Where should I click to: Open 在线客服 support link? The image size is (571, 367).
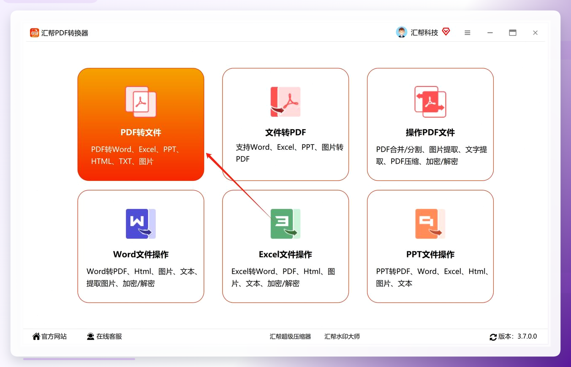click(109, 337)
